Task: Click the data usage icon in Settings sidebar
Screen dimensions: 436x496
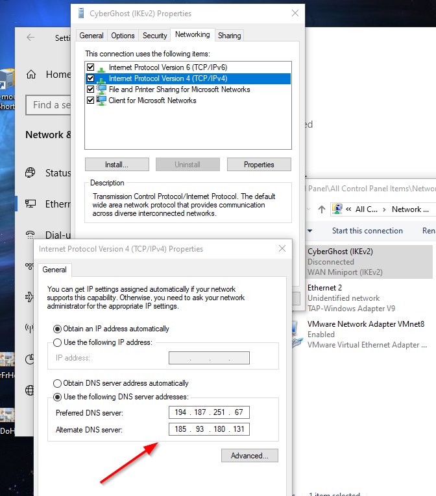Action: pos(29,359)
